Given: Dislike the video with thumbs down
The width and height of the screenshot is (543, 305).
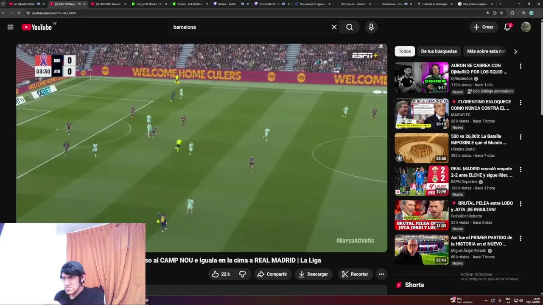Looking at the screenshot, I should pos(242,274).
